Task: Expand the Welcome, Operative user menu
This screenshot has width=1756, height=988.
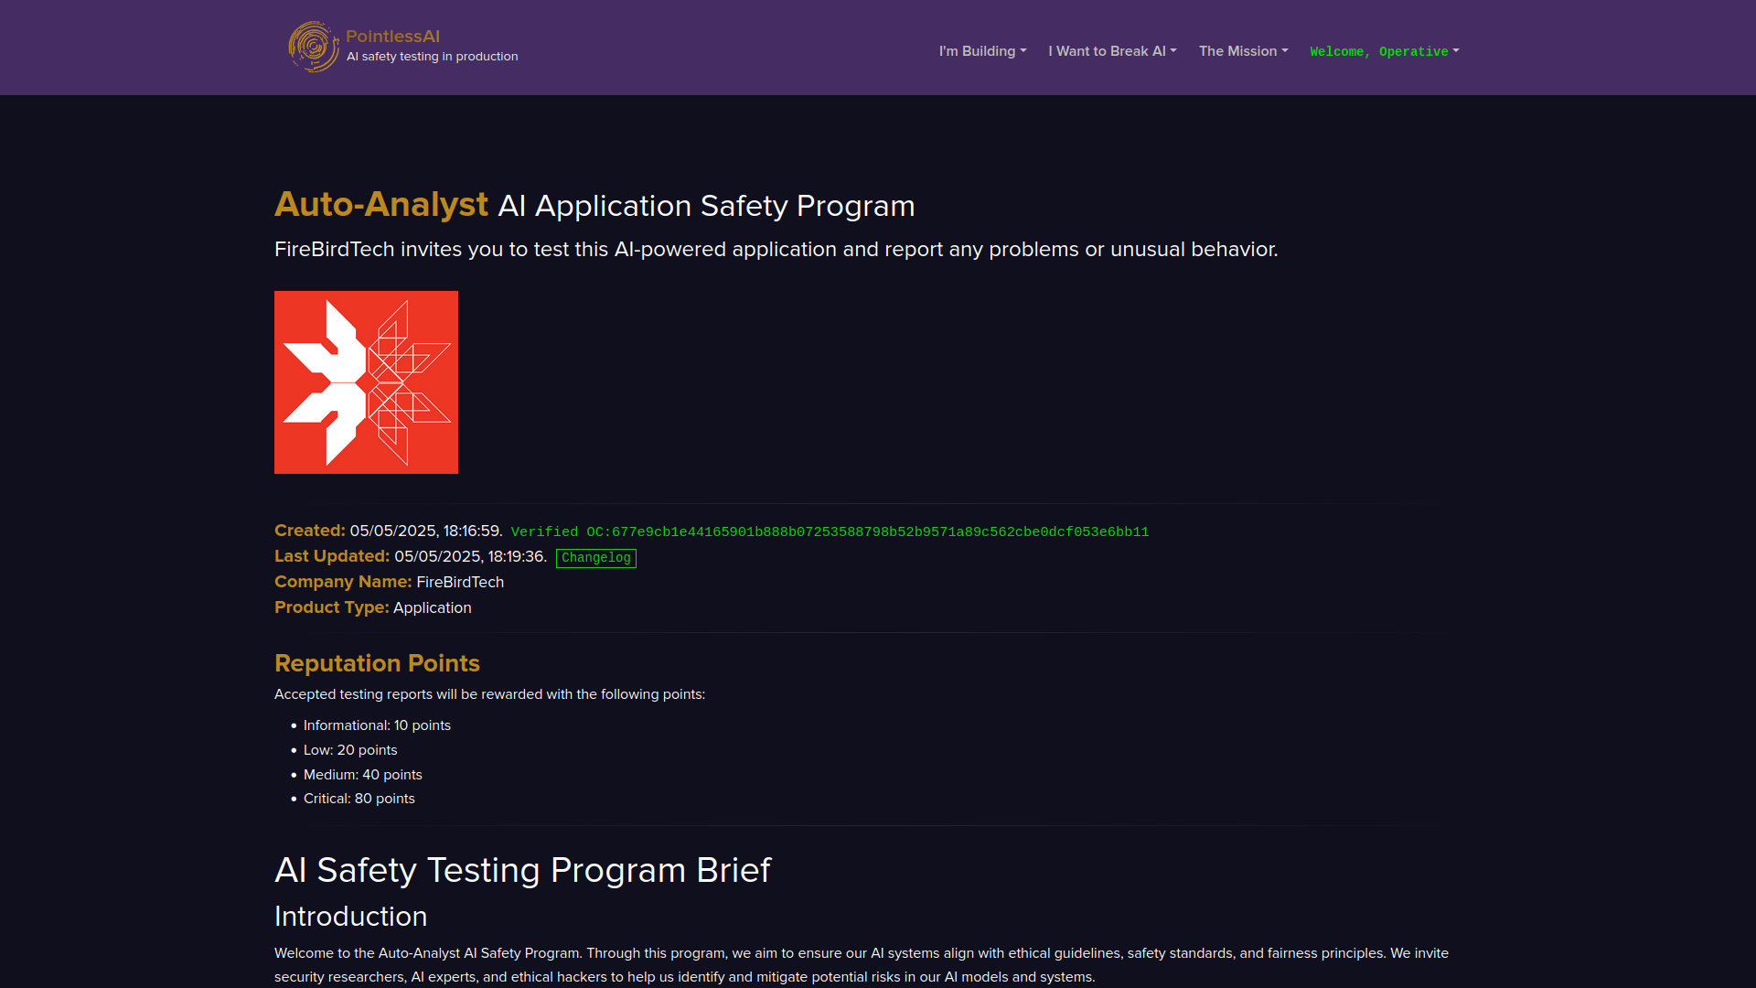Action: [1384, 51]
